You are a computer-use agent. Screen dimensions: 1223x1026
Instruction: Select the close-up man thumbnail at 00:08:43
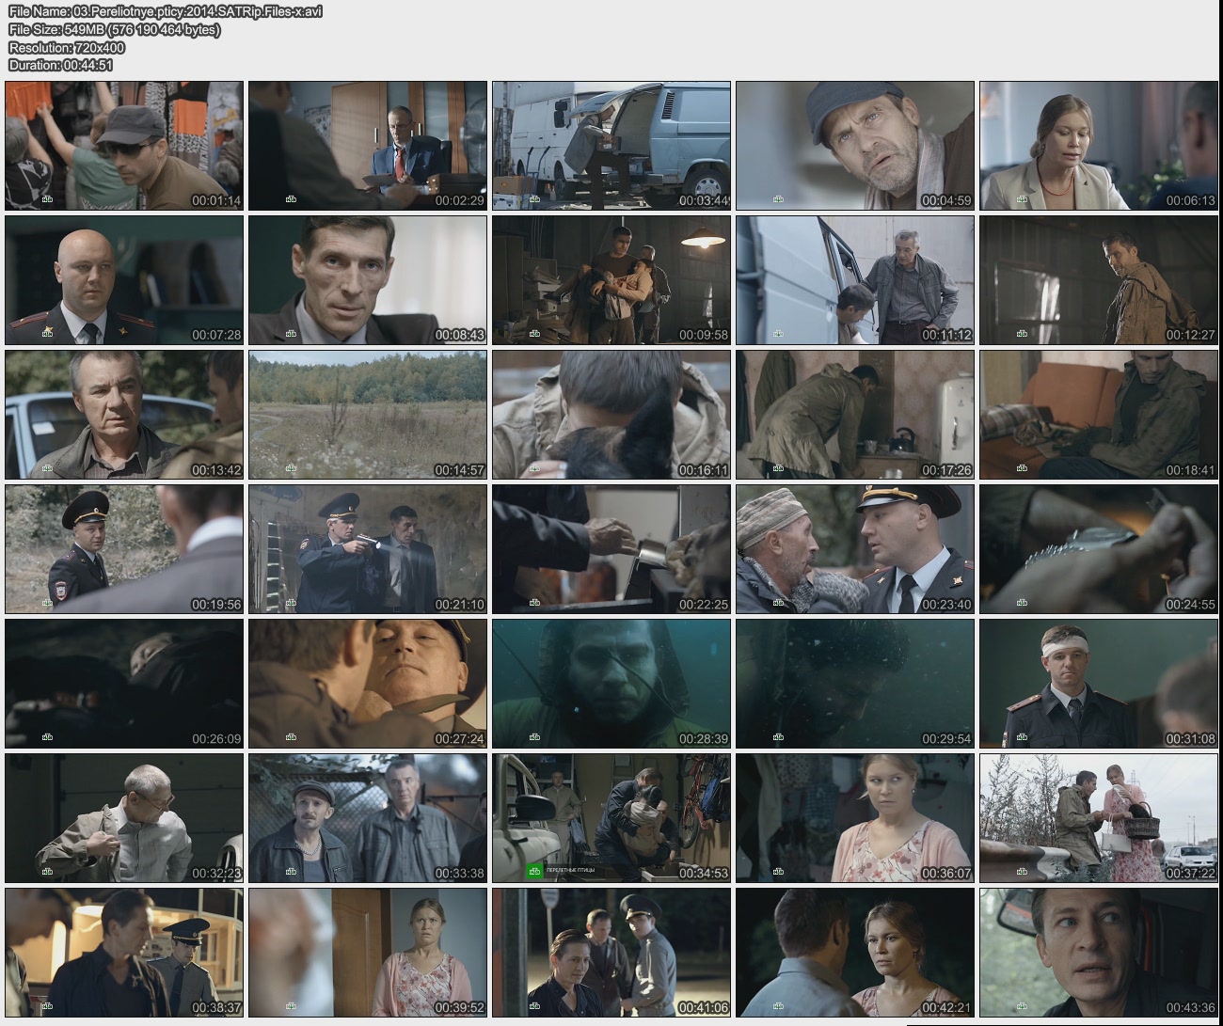[x=368, y=280]
